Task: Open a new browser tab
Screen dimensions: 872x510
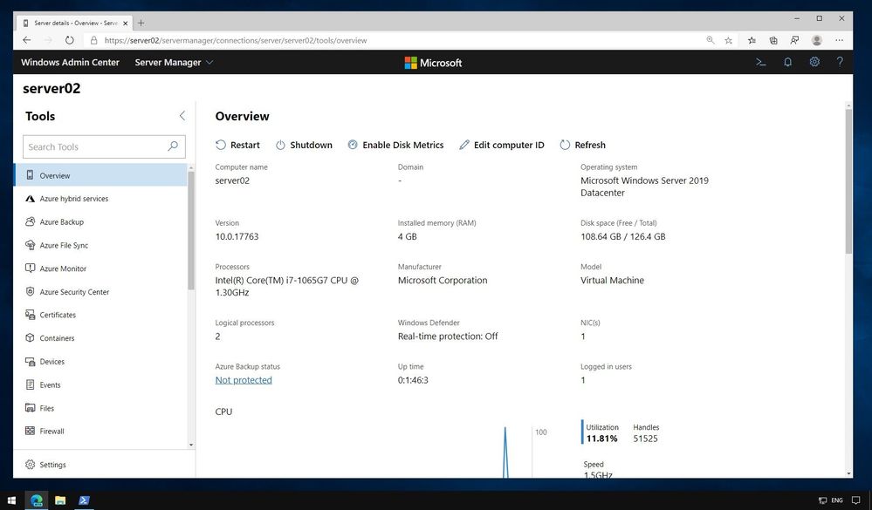Action: tap(141, 24)
